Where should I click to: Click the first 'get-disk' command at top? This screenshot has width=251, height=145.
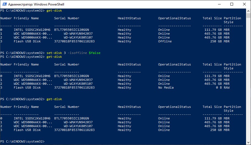54,10
